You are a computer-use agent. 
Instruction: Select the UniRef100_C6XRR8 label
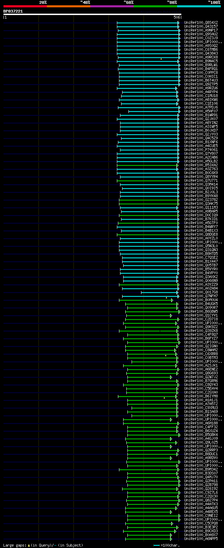pos(201,354)
